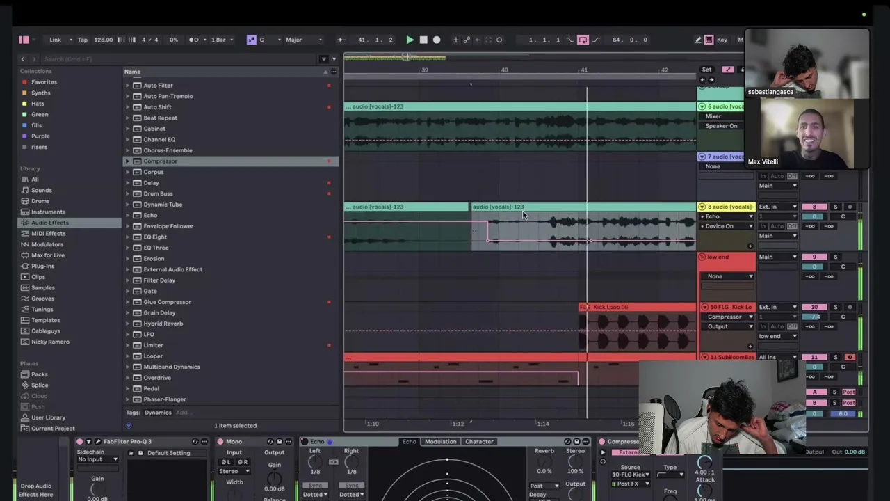This screenshot has width=890, height=501.
Task: Fold the 8 audio vocals track
Action: coord(702,207)
